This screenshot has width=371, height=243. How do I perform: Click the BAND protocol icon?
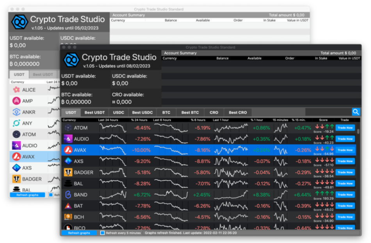click(67, 195)
